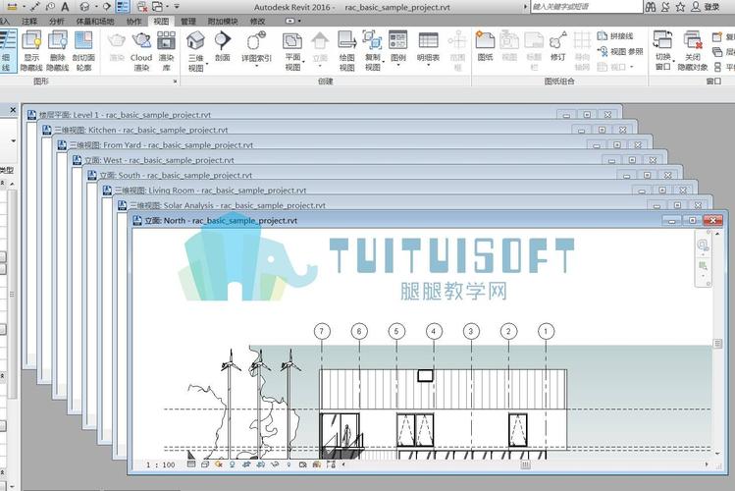
Task: Create a 绘图视图 drafting view
Action: pyautogui.click(x=346, y=51)
